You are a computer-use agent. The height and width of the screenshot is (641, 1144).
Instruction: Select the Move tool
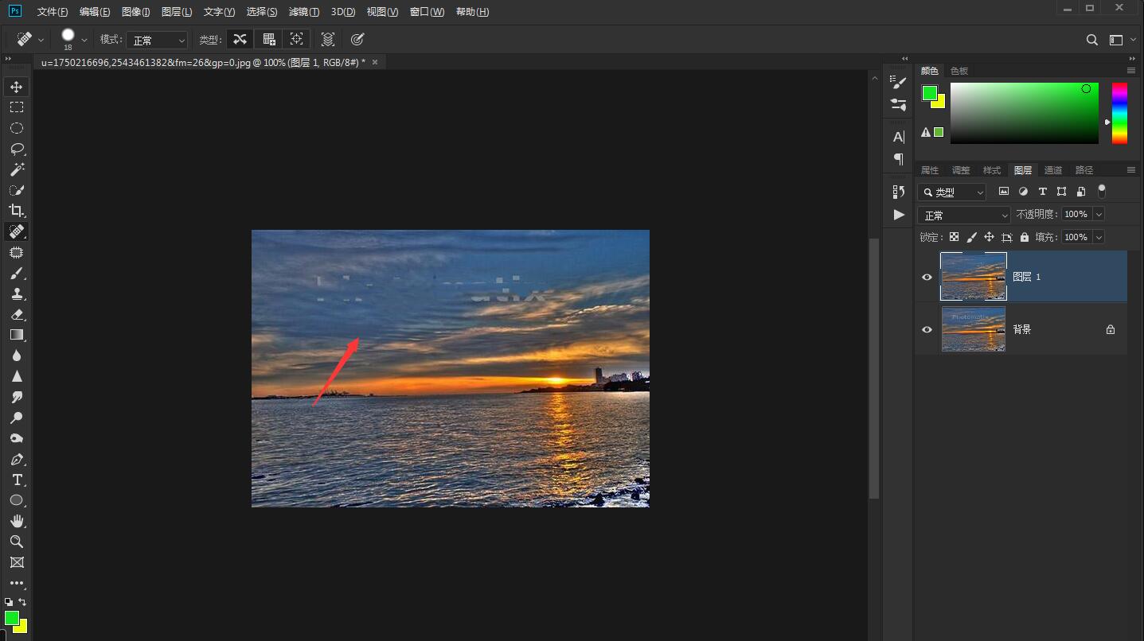[x=17, y=87]
